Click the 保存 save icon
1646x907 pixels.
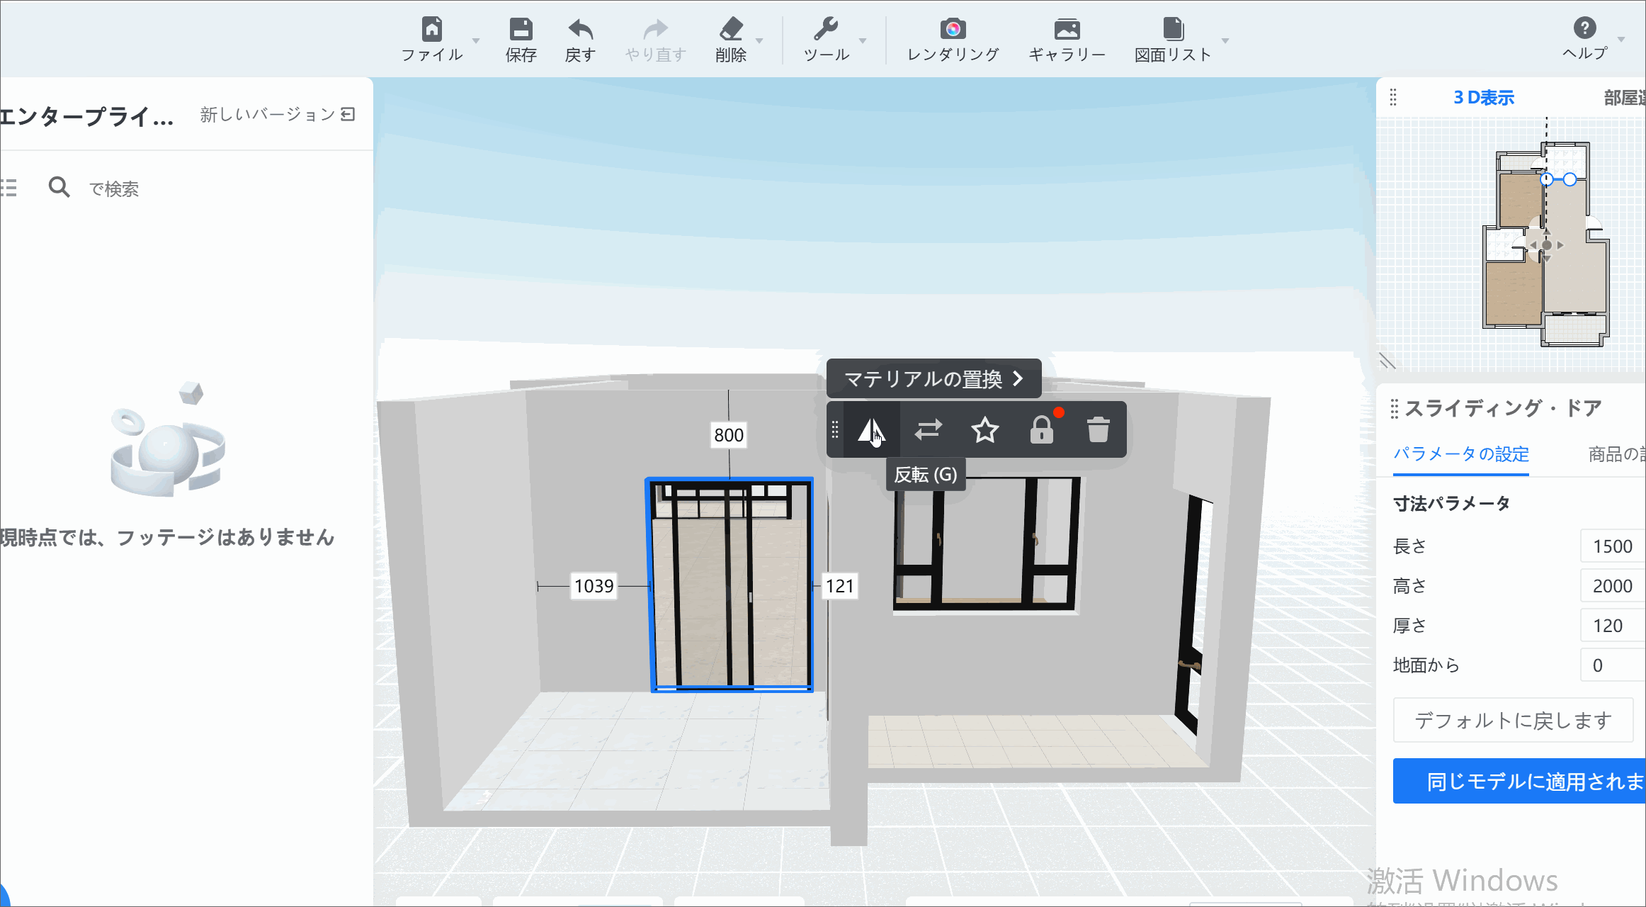coord(521,30)
